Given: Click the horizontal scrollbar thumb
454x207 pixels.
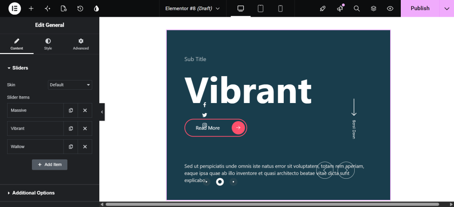Looking at the screenshot, I should [273, 204].
